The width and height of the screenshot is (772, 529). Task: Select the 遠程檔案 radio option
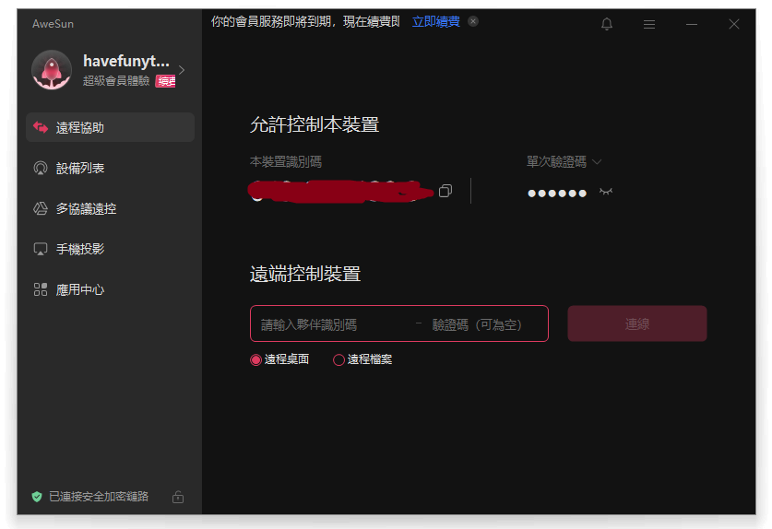[x=362, y=359]
